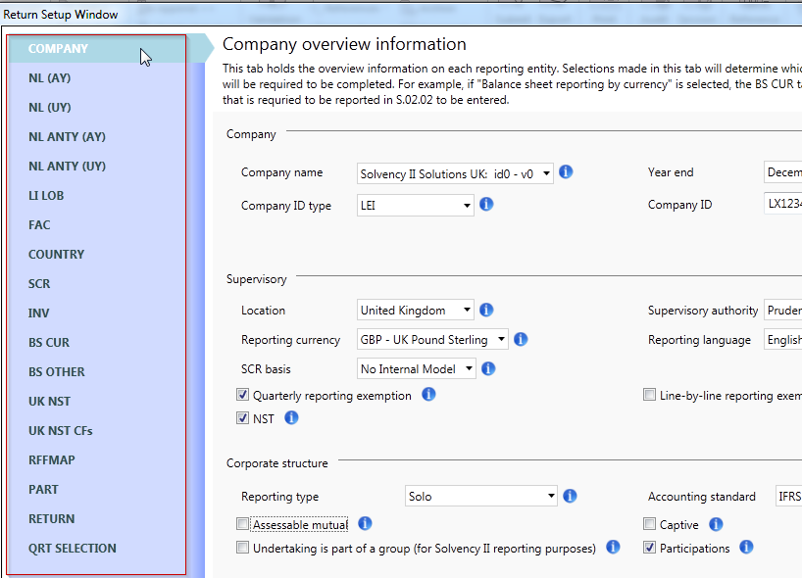The image size is (802, 578).
Task: Click the info icon next to NST
Action: (291, 417)
